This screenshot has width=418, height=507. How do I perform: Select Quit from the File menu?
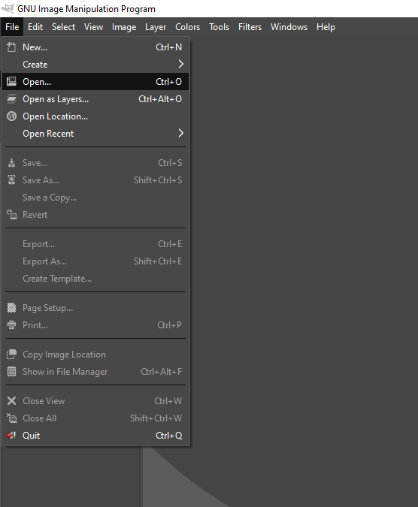tap(95, 436)
